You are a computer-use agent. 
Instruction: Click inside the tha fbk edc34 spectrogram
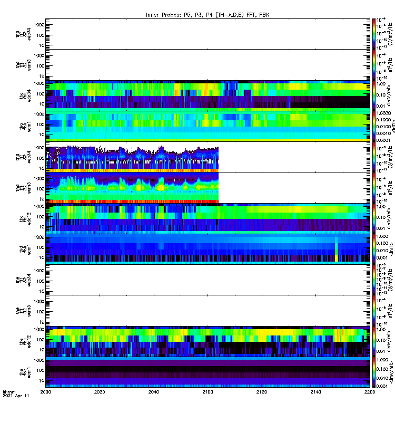(x=208, y=95)
